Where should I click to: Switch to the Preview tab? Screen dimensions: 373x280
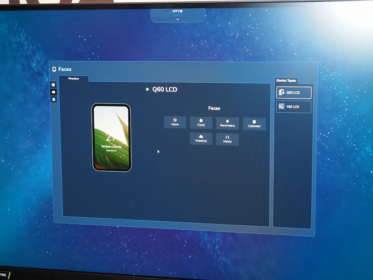74,79
